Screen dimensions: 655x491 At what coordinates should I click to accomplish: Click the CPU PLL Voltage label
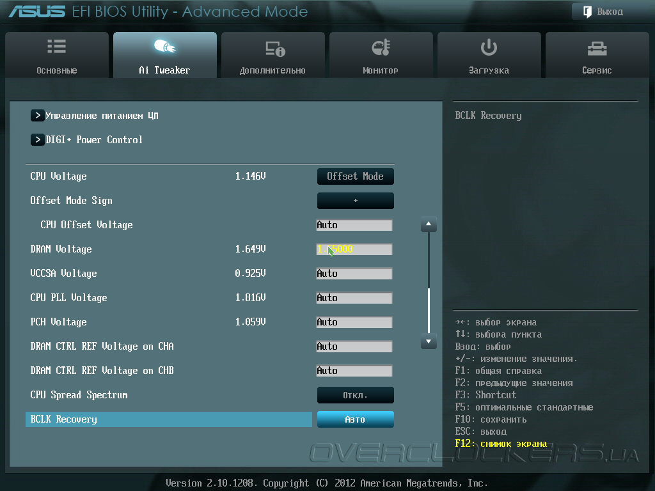tap(68, 298)
